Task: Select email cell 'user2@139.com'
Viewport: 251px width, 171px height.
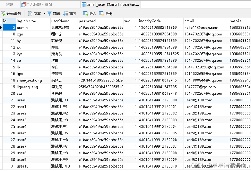Action: pos(206,113)
